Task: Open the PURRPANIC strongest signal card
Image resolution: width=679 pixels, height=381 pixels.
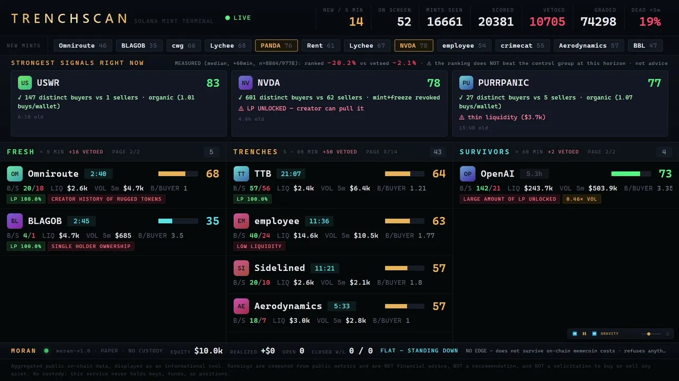Action: tap(560, 104)
